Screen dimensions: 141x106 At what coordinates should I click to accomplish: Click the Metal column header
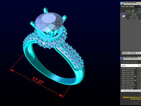(129, 66)
